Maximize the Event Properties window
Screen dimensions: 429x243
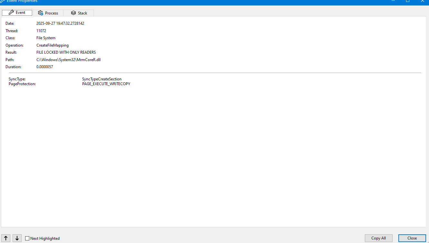point(408,1)
